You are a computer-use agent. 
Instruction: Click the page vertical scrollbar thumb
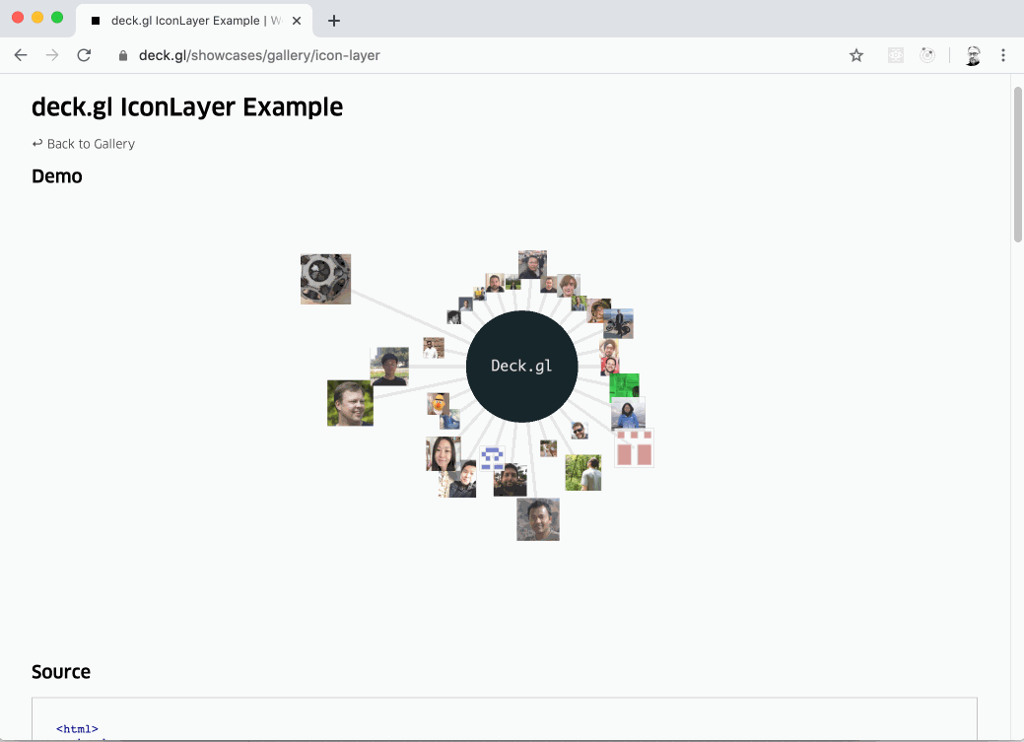[1017, 165]
